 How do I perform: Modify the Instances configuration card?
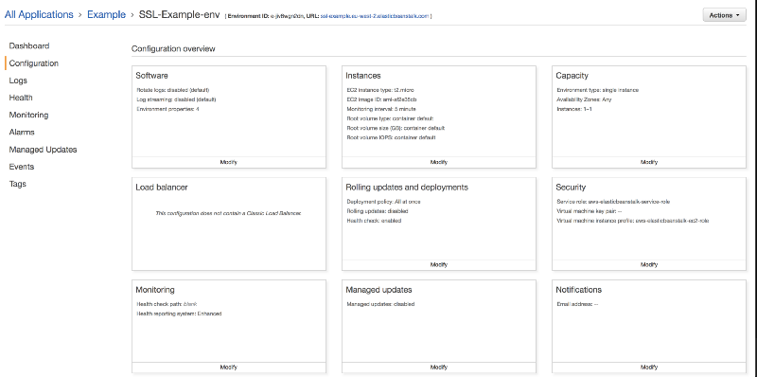pyautogui.click(x=439, y=162)
